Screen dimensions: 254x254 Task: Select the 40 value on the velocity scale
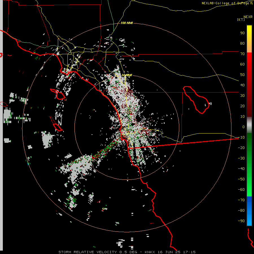pos(242,85)
